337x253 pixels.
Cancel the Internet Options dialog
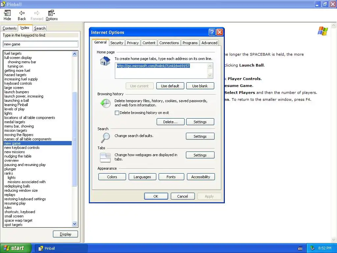(182, 196)
